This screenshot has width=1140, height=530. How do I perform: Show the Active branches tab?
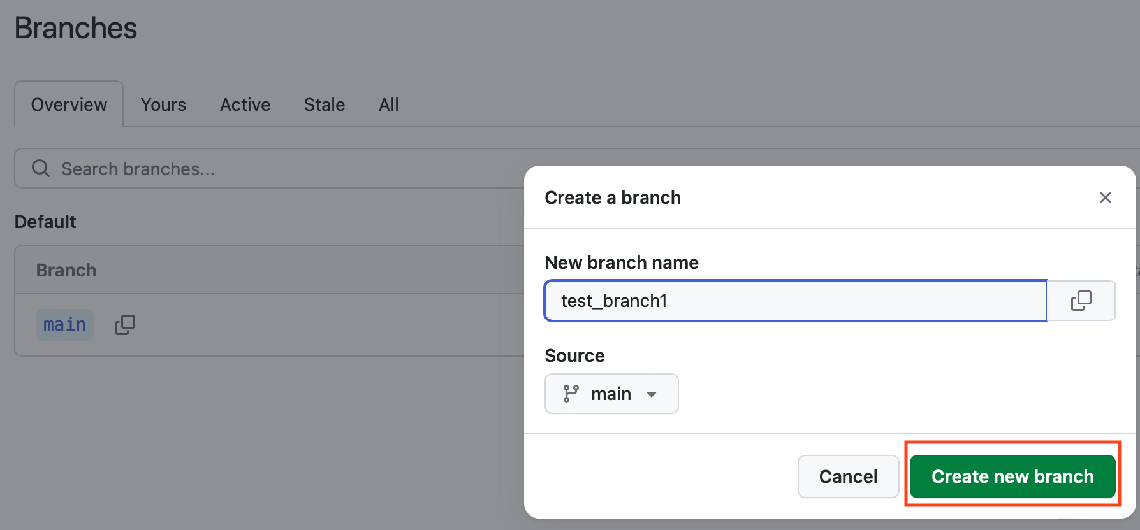[x=245, y=104]
